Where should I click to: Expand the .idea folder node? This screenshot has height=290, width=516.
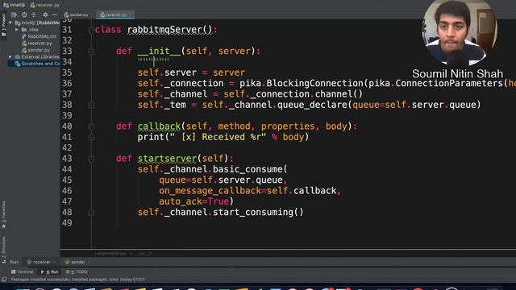[17, 30]
